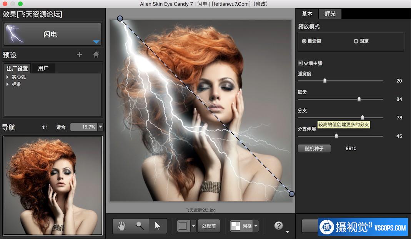Viewport: 411px width, 239px height.
Task: Expand the 实心弧 preset group
Action: (x=7, y=77)
